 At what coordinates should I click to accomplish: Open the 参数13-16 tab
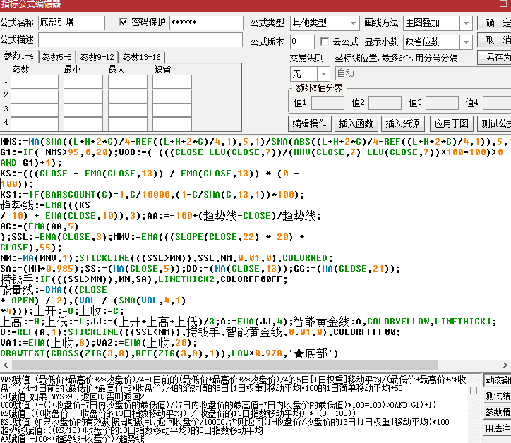142,57
